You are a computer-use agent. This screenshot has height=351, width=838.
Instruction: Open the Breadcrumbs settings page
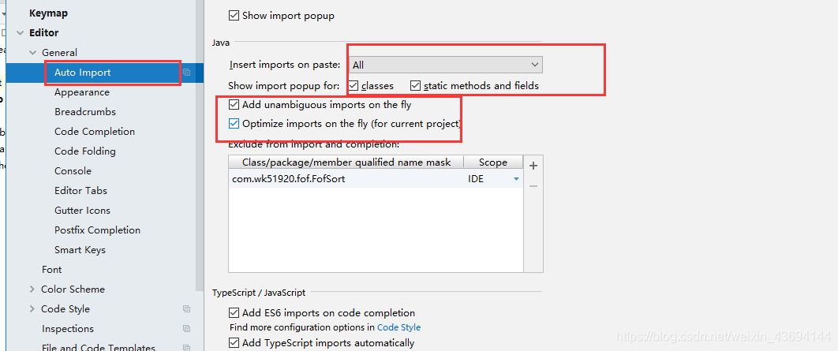pyautogui.click(x=85, y=112)
